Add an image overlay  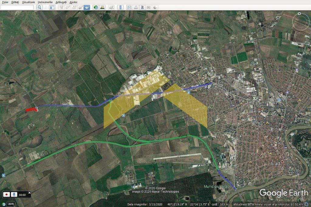coord(80,7)
